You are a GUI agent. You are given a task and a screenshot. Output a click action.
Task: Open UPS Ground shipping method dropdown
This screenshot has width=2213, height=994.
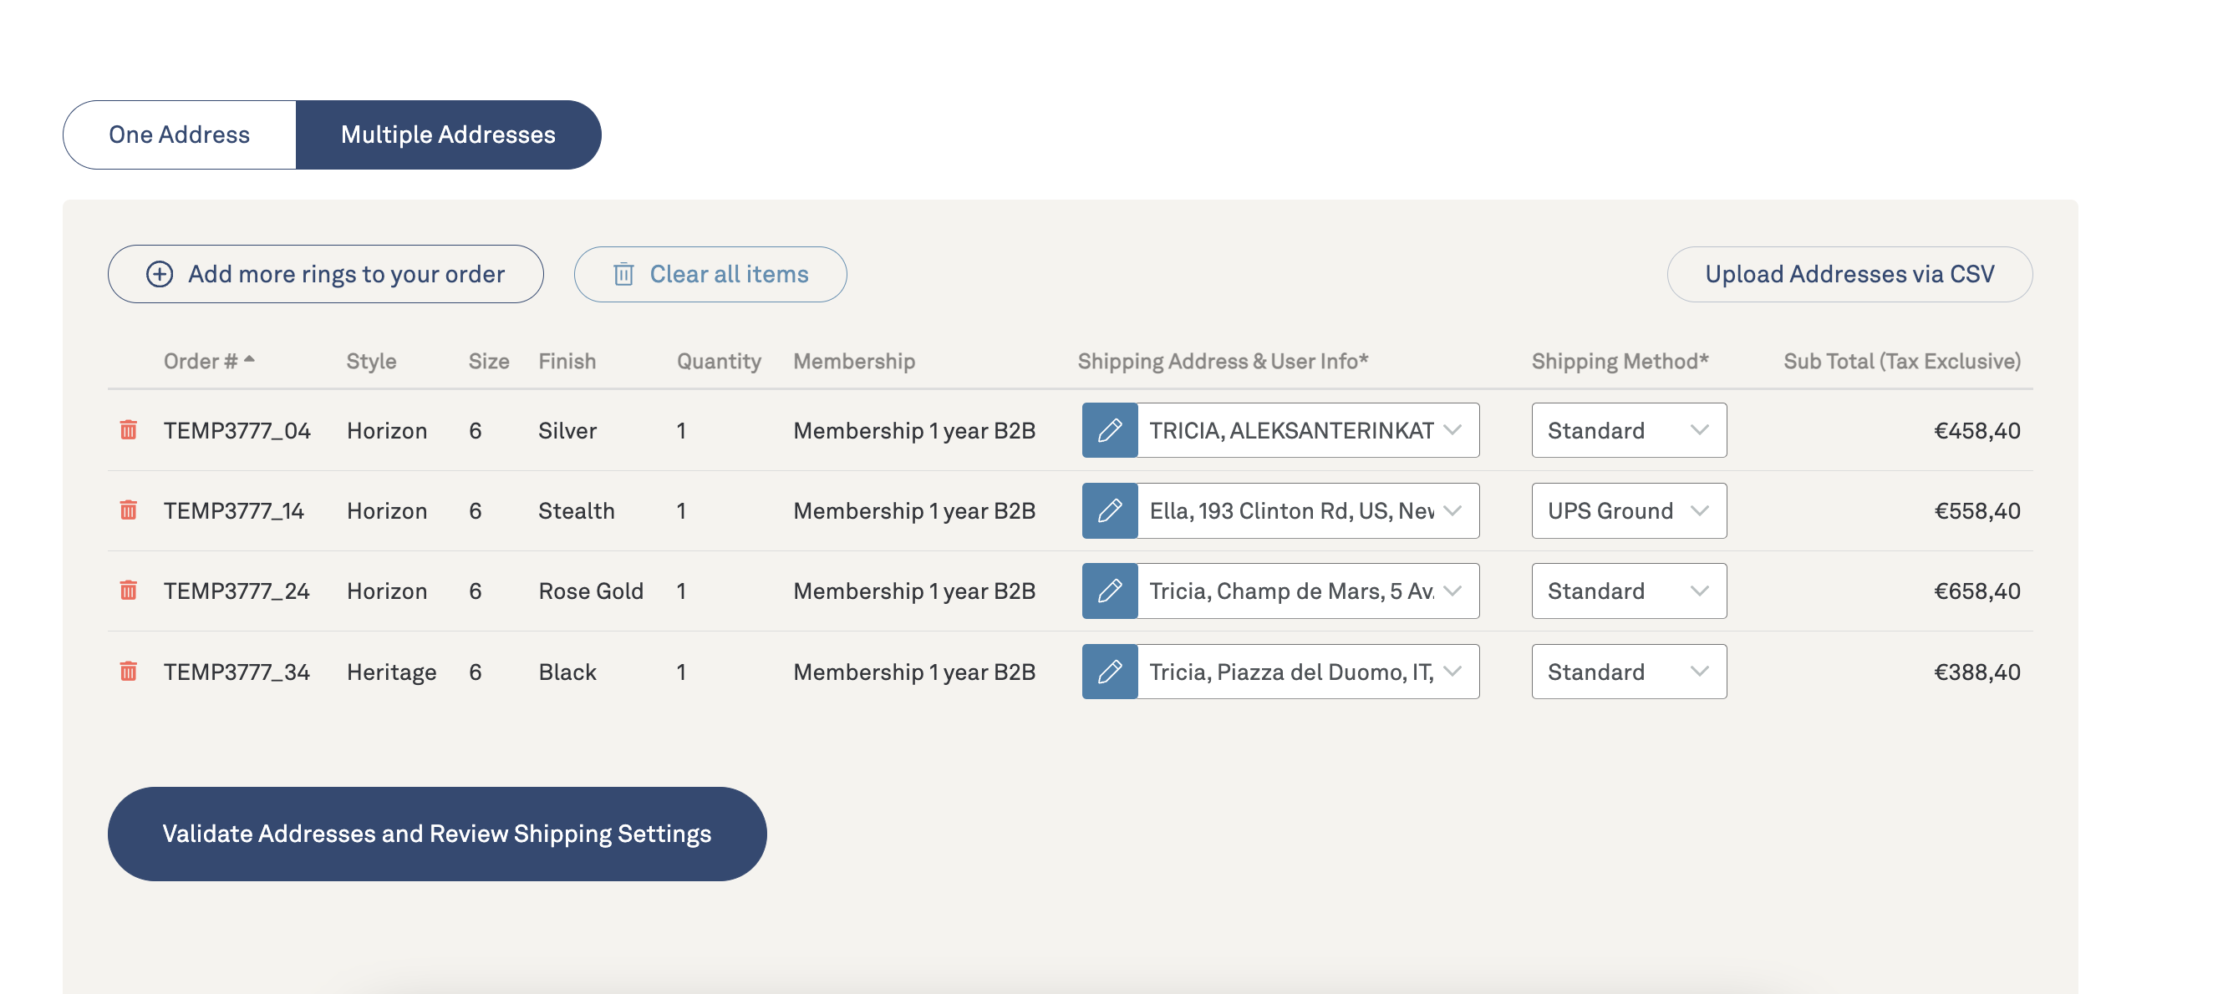click(1629, 510)
